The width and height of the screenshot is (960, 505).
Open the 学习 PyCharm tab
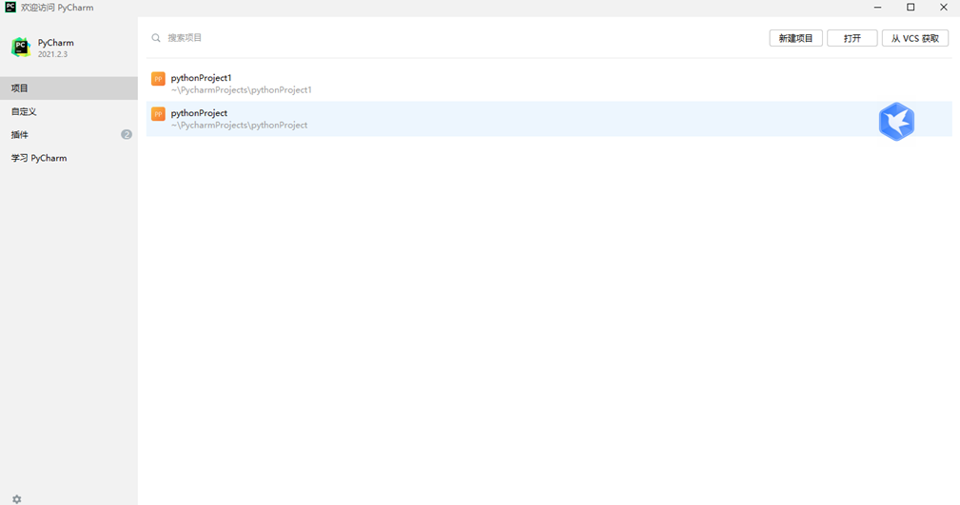pyautogui.click(x=69, y=158)
